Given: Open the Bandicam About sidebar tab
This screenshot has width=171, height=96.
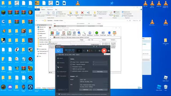Looking at the screenshot, I should pos(62,76).
